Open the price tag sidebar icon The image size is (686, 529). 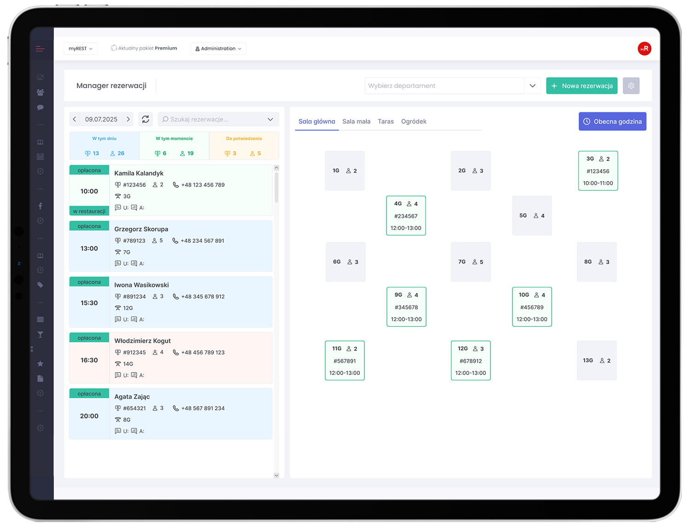(40, 285)
